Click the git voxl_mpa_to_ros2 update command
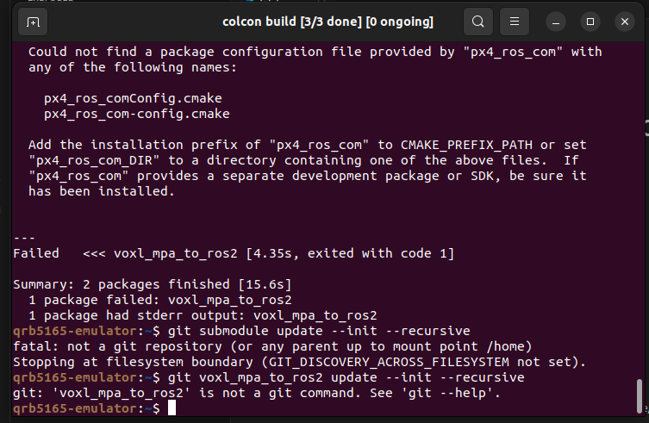 point(346,377)
